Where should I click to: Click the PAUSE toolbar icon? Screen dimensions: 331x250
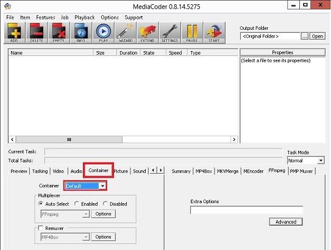point(192,33)
